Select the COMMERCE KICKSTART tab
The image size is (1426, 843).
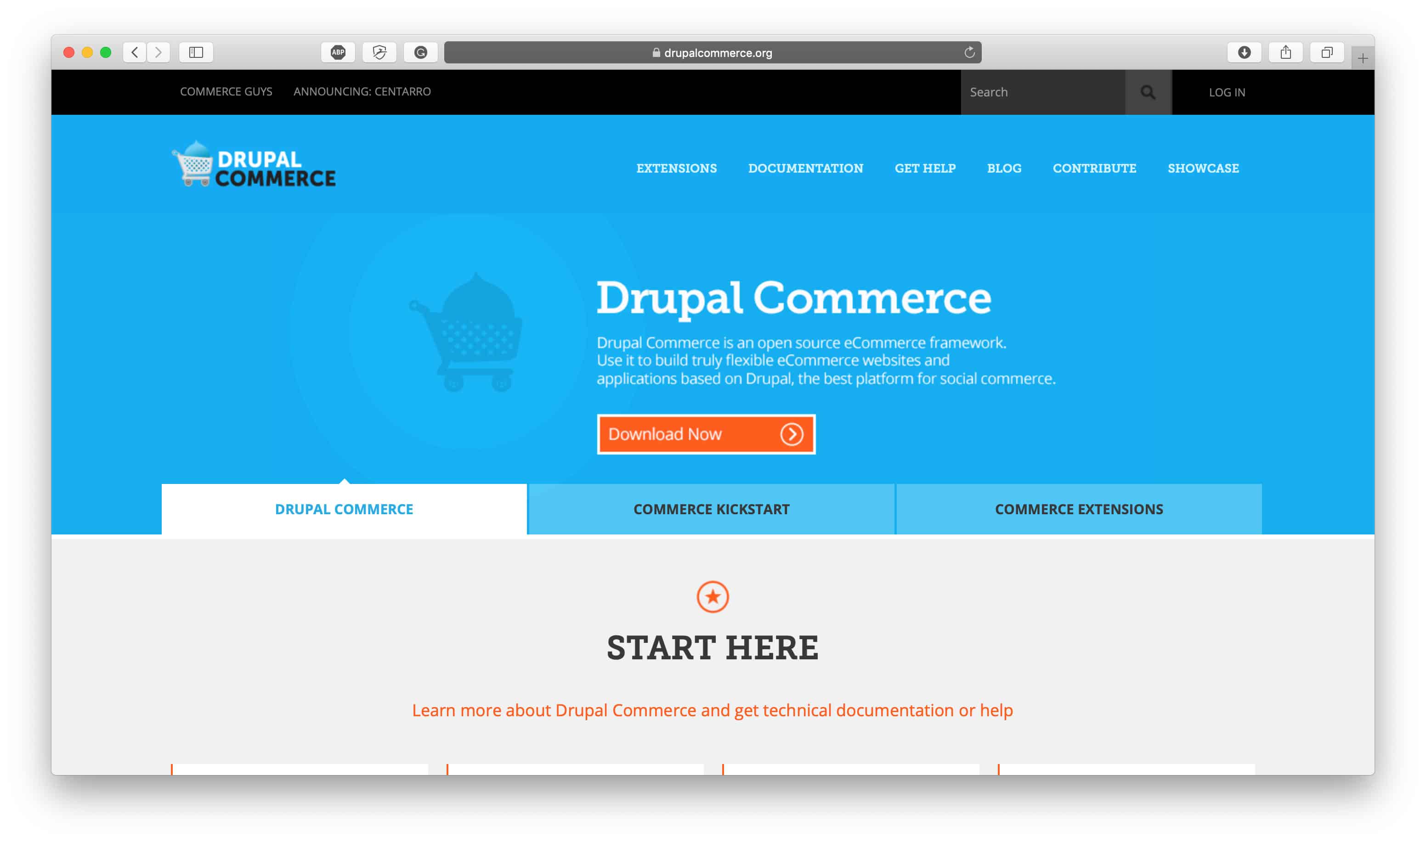713,509
